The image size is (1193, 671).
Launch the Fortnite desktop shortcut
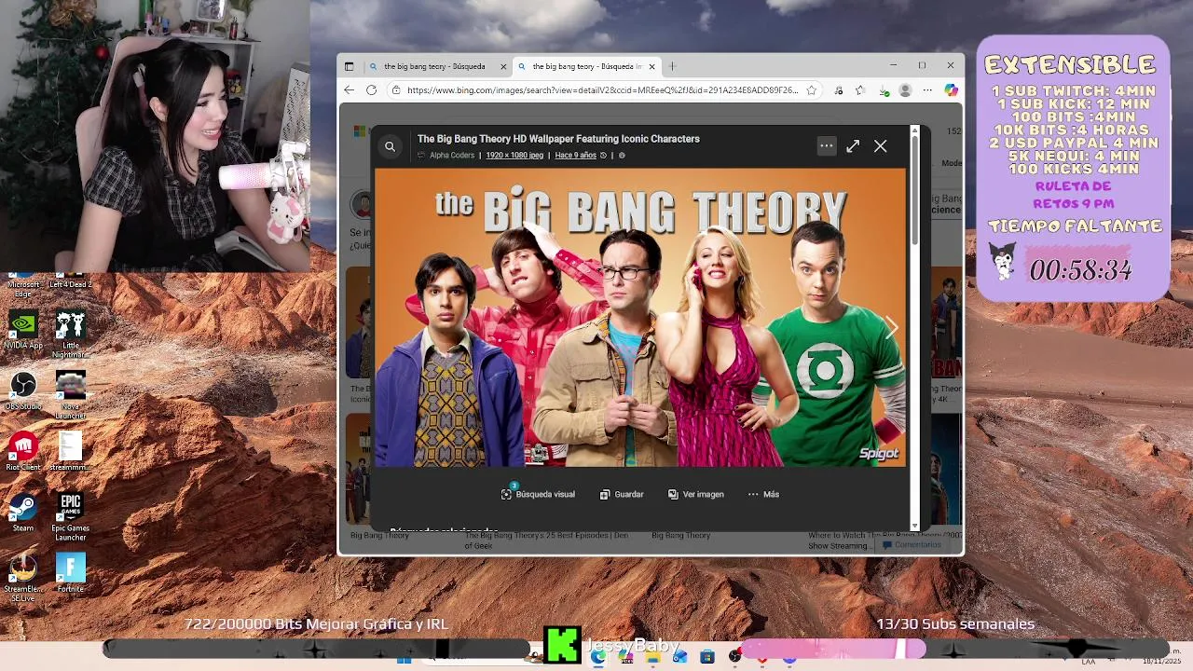[x=70, y=573]
